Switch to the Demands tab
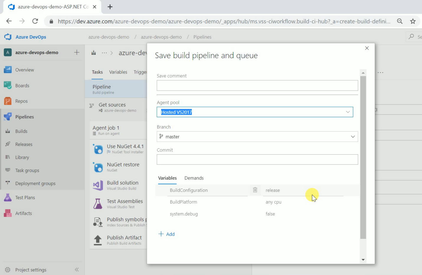 tap(194, 178)
